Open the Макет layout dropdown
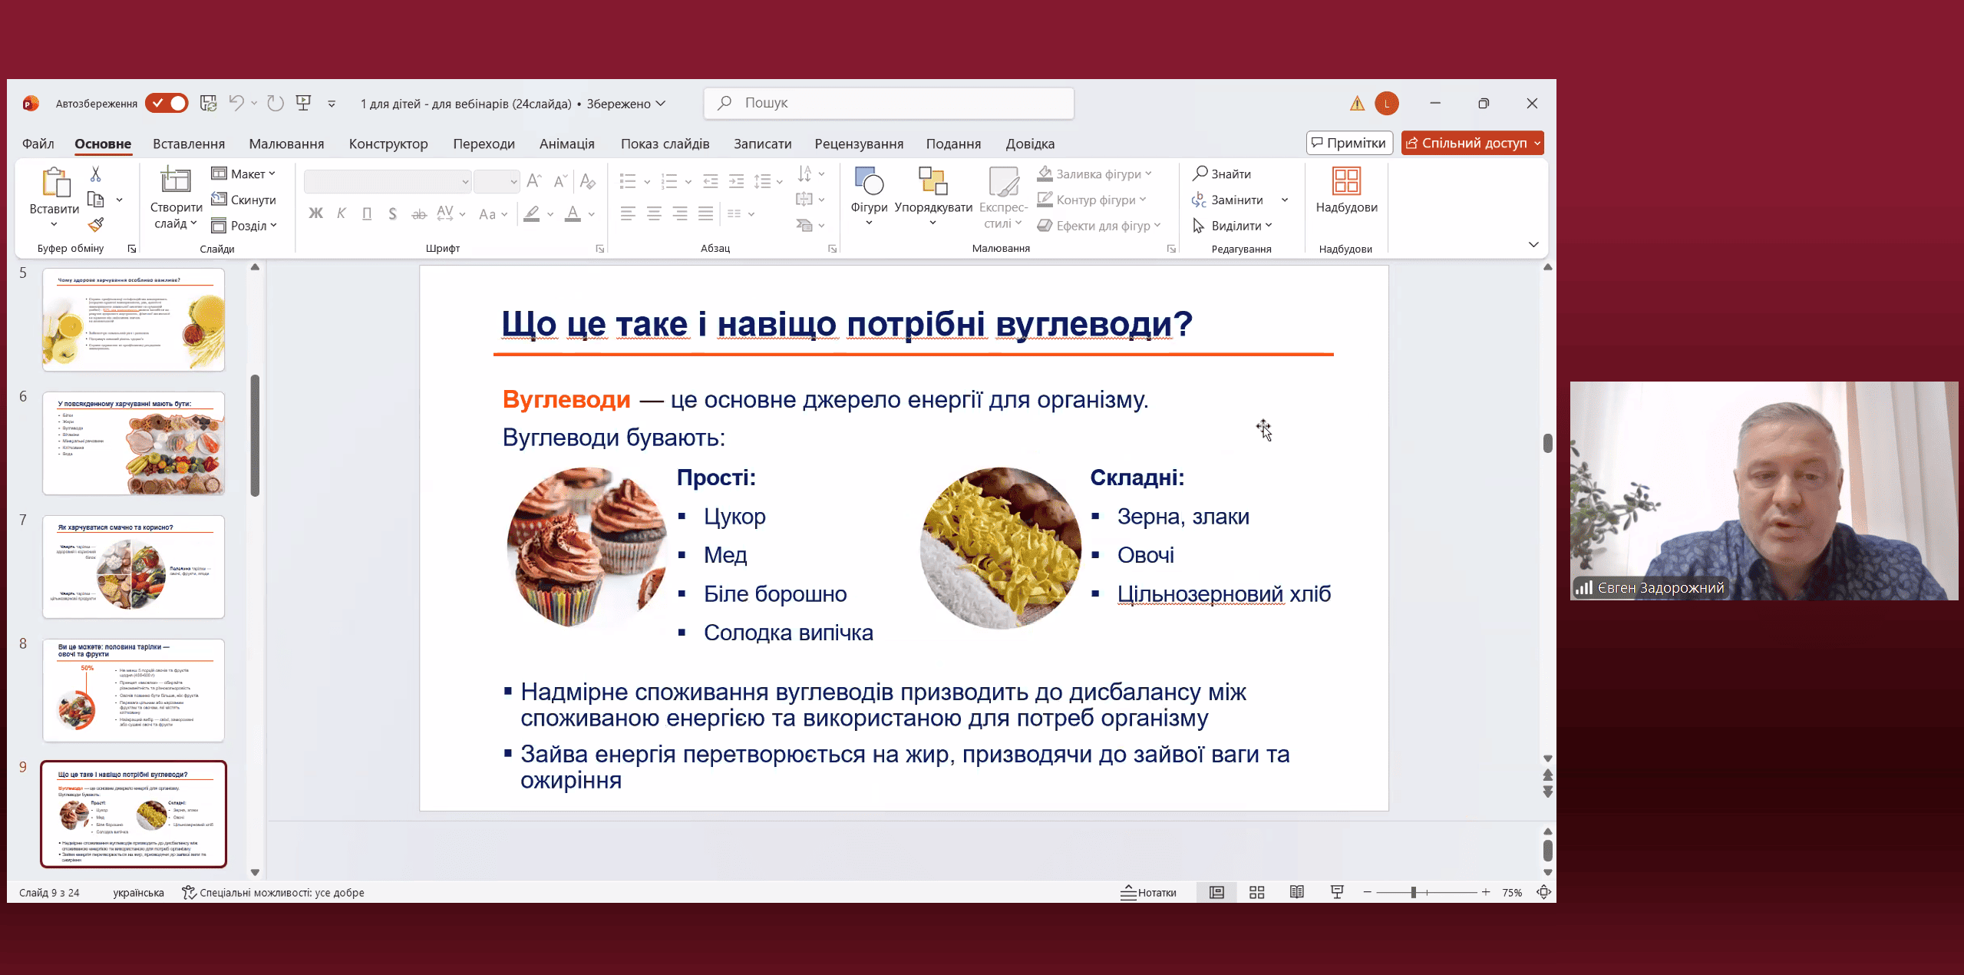 tap(243, 174)
